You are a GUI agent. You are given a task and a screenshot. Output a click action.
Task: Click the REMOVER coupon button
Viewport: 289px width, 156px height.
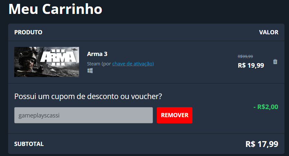point(175,115)
